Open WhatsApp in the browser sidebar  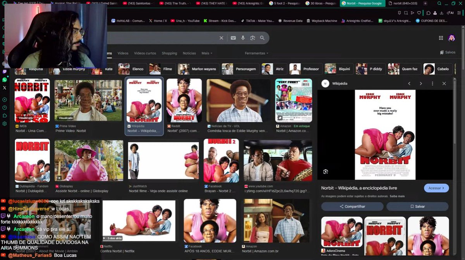pos(4,80)
